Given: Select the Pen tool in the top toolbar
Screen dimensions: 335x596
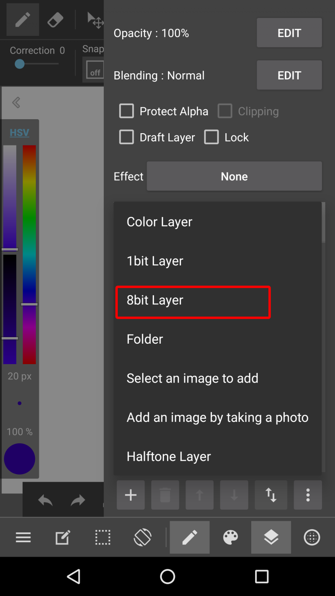Looking at the screenshot, I should tap(22, 19).
